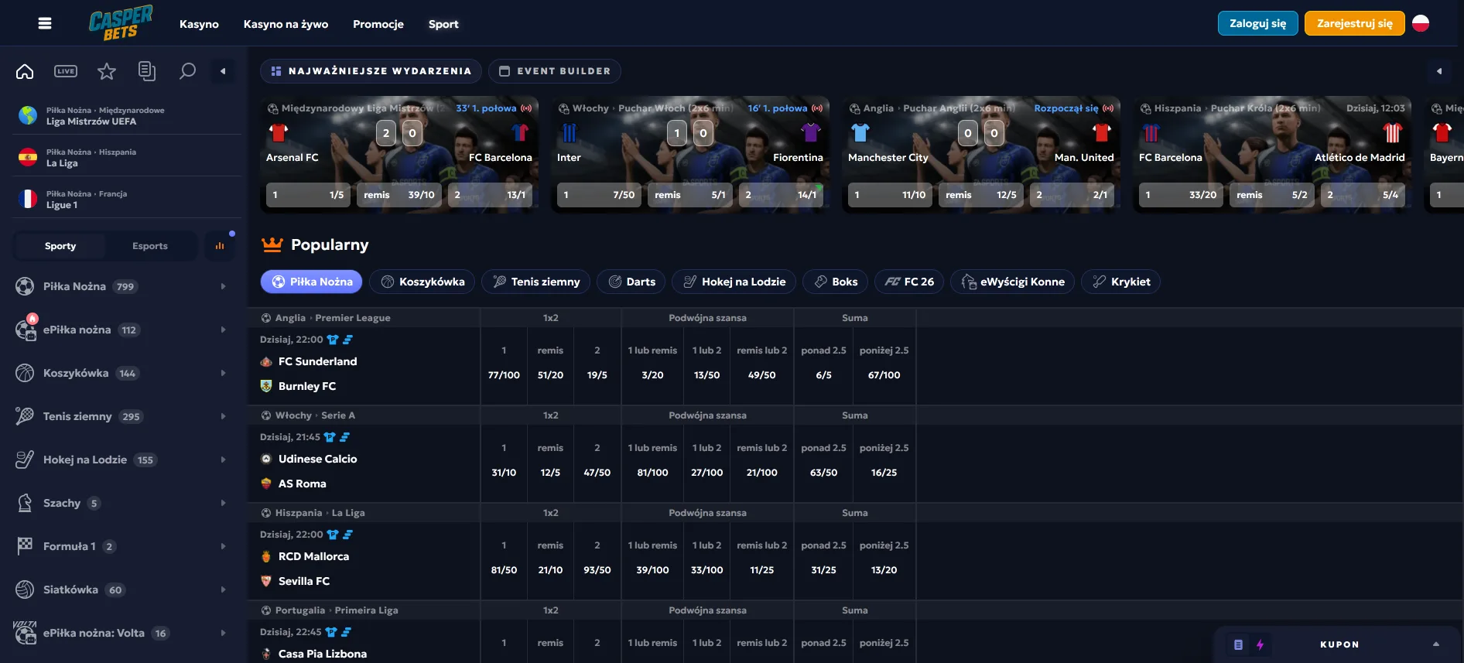This screenshot has width=1464, height=663.
Task: Switch to the Esports toggle
Action: pyautogui.click(x=149, y=246)
